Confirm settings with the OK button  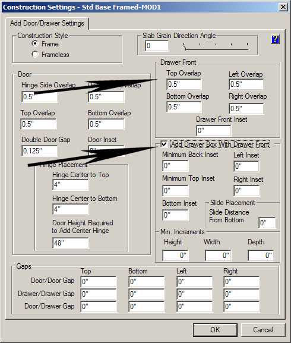pyautogui.click(x=215, y=330)
